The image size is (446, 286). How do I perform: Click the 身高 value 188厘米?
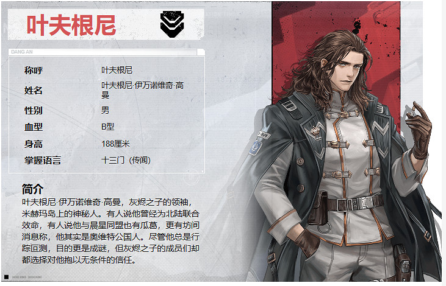pyautogui.click(x=115, y=144)
